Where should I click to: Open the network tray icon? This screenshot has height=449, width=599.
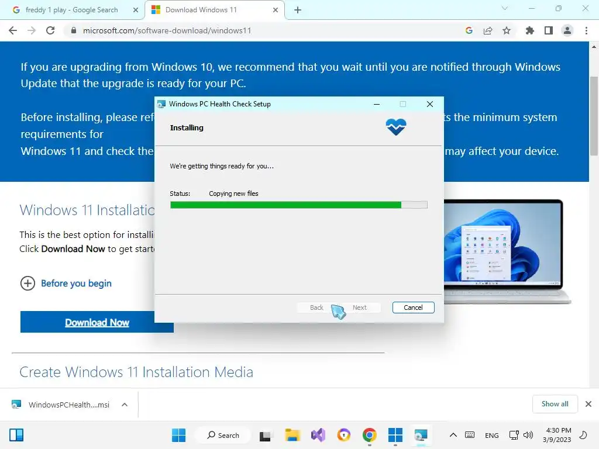[514, 435]
